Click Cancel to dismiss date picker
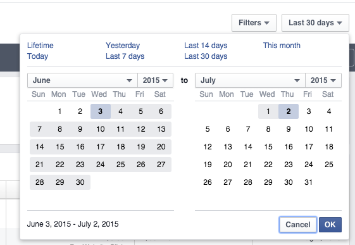 click(x=297, y=224)
